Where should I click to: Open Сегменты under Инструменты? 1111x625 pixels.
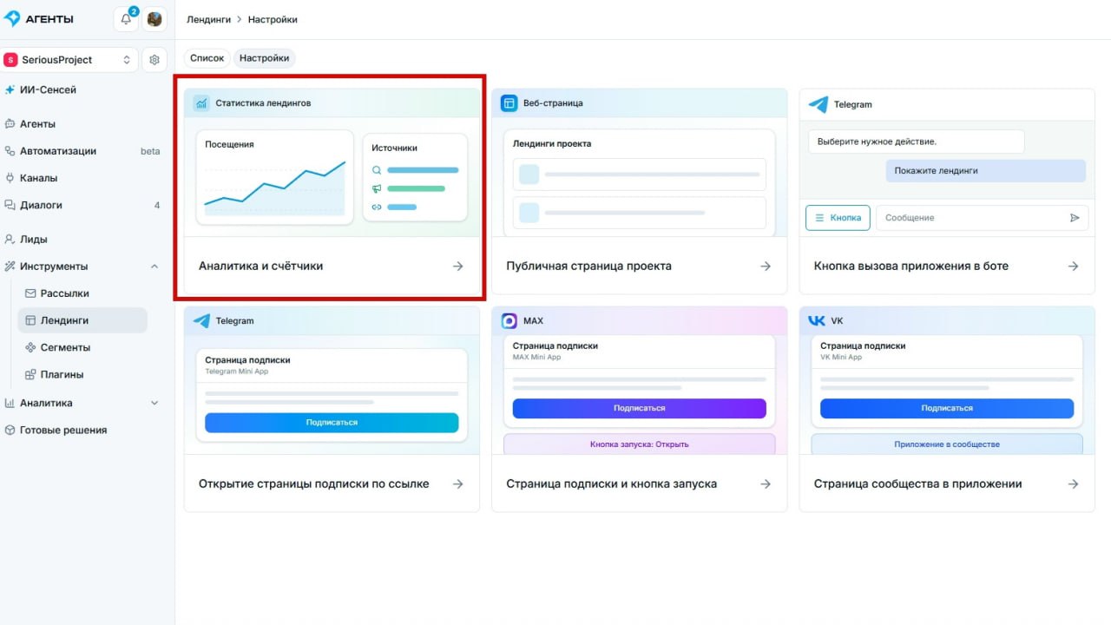(x=65, y=347)
